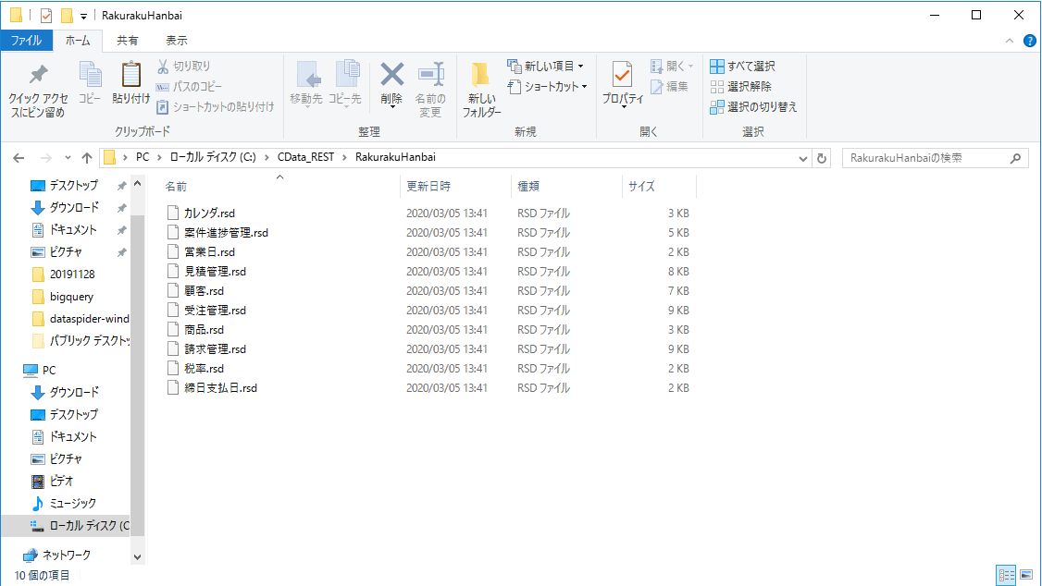
Task: Switch to the View (表示) tab
Action: [x=176, y=41]
